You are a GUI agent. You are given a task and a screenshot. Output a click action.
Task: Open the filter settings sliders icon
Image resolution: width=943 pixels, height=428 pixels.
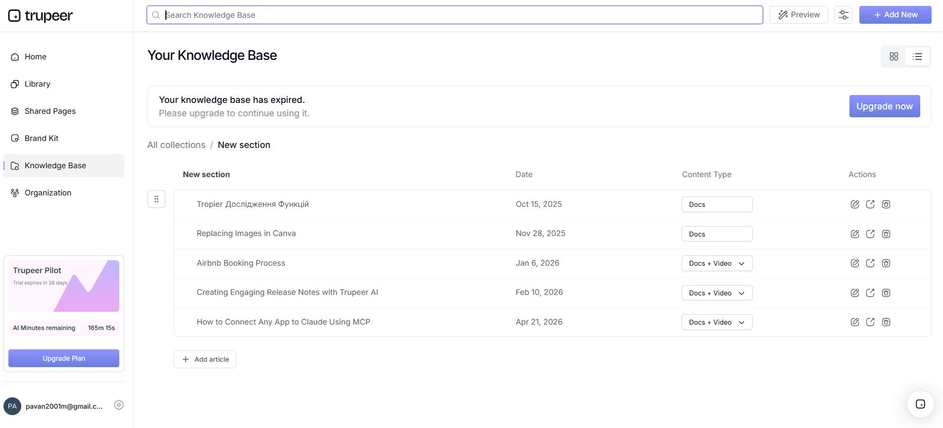click(x=844, y=15)
